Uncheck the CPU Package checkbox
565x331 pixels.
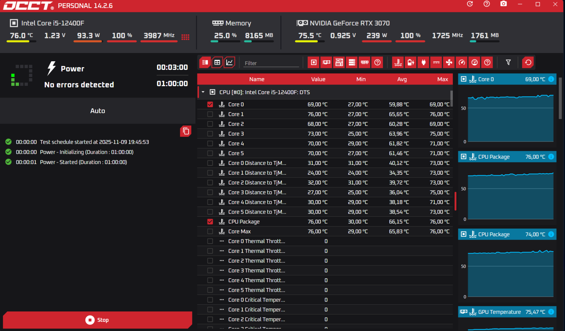[x=210, y=222]
